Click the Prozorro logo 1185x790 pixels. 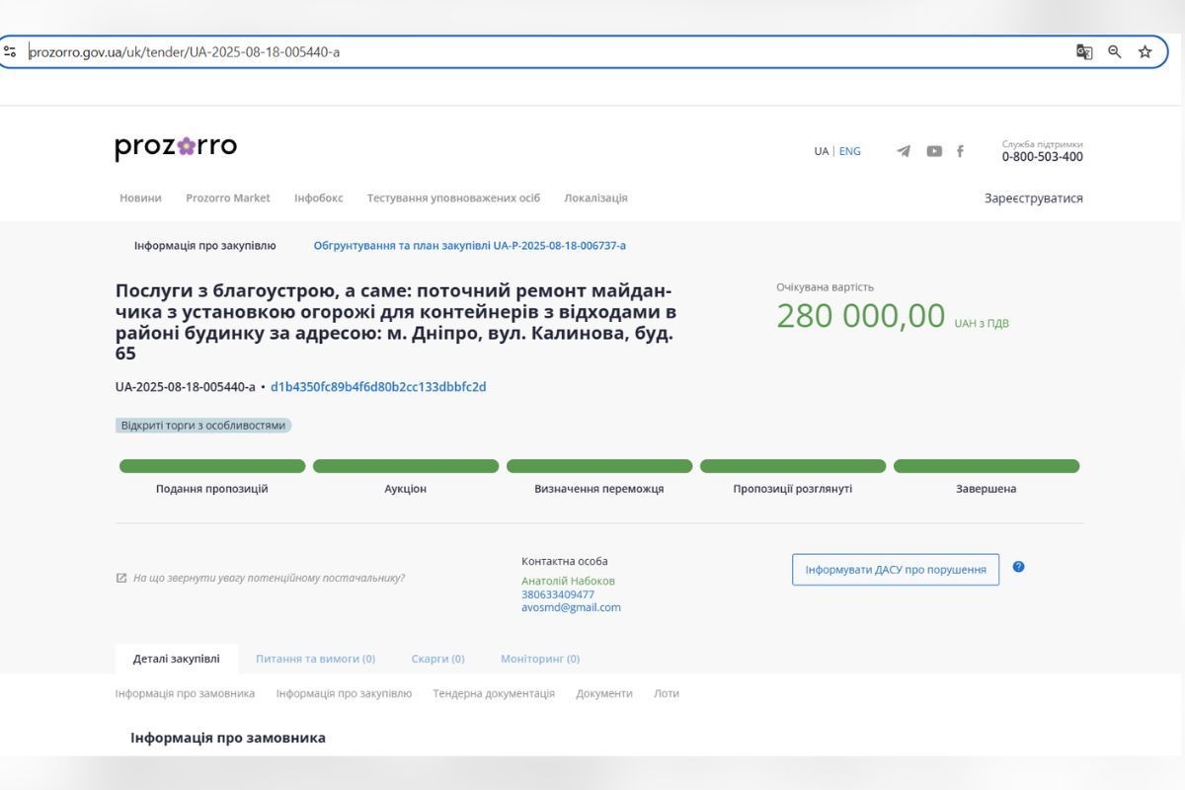click(x=175, y=146)
